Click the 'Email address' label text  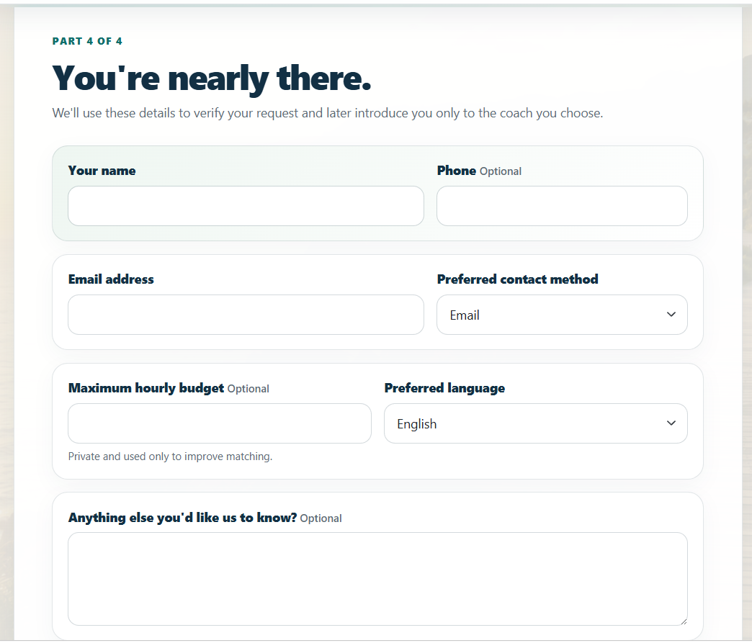coord(111,279)
